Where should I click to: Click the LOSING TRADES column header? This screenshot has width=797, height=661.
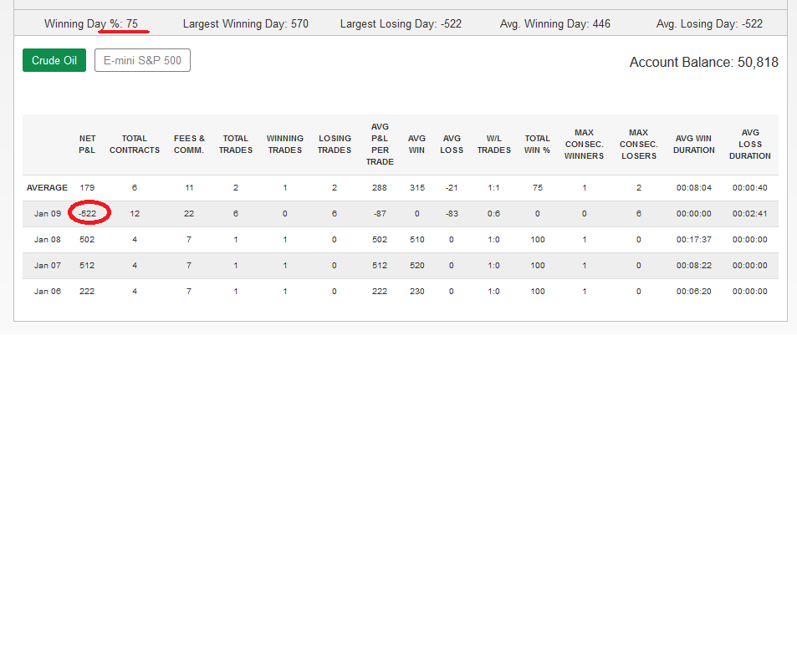pyautogui.click(x=335, y=145)
